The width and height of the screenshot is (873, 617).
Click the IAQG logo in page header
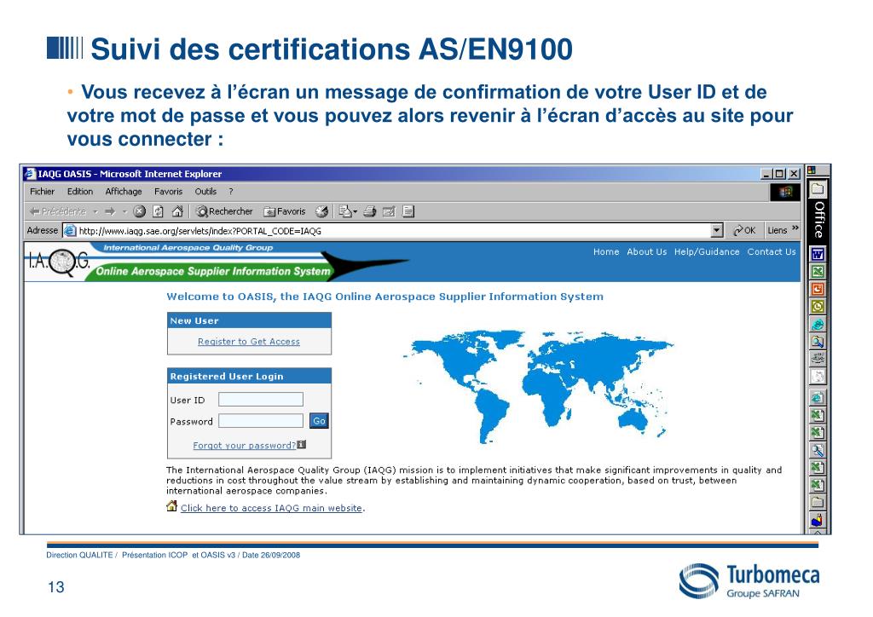[x=59, y=261]
